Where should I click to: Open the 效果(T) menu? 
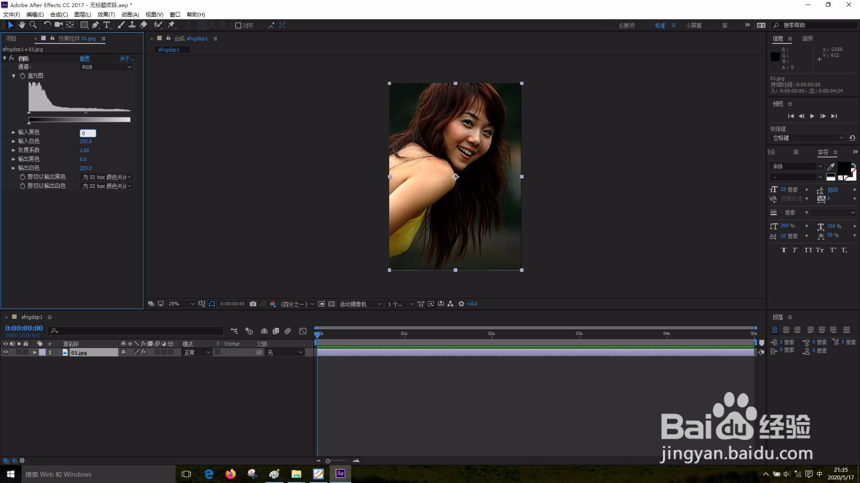click(x=106, y=14)
